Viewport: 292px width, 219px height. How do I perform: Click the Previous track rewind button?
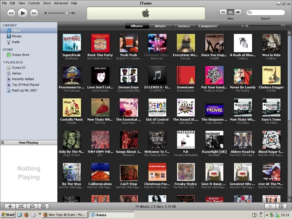tap(11, 13)
